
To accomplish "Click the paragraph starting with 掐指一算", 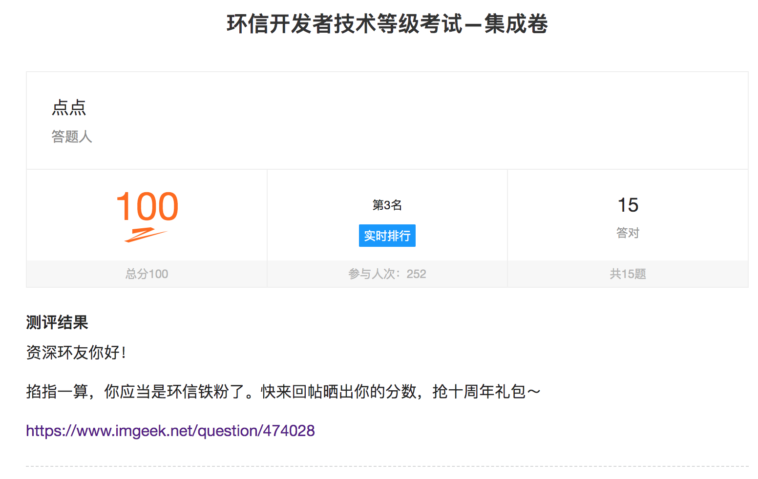I will (283, 391).
